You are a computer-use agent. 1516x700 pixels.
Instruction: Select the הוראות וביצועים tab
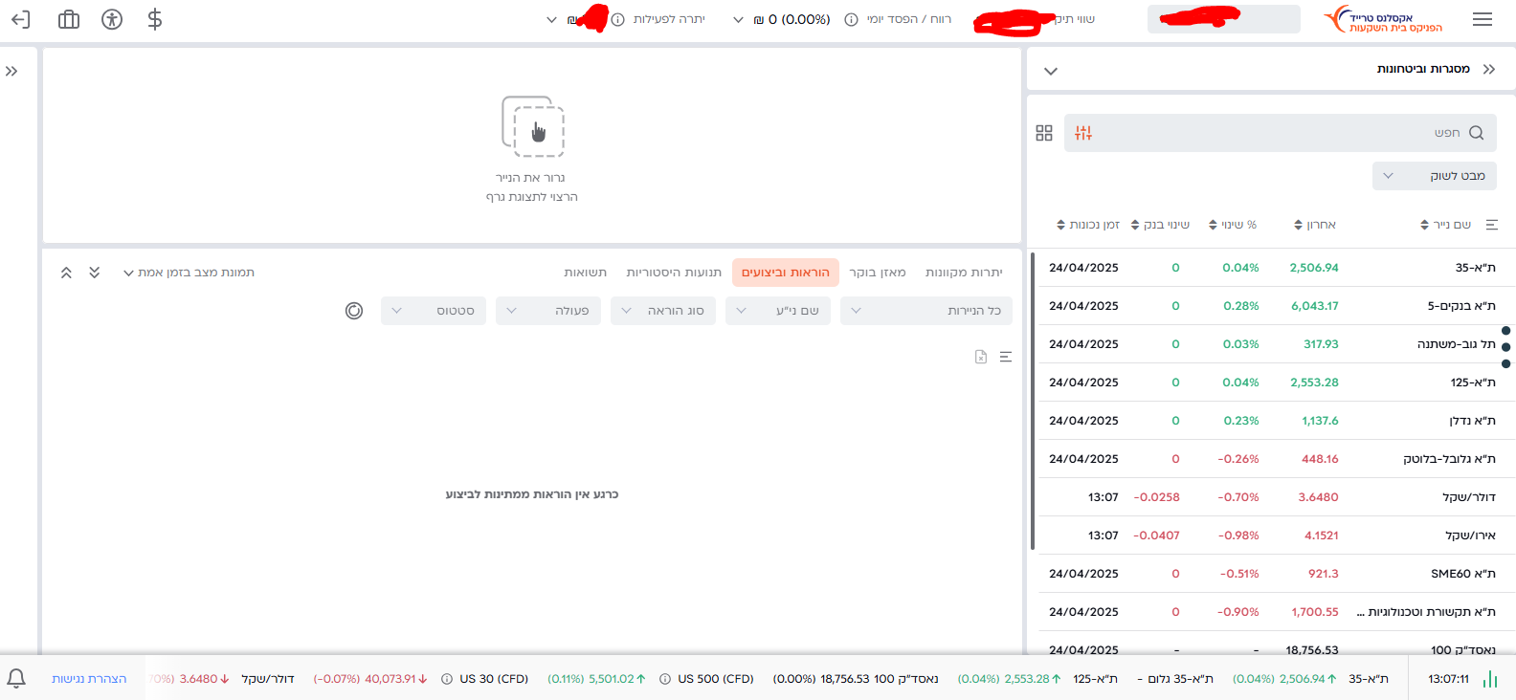(x=786, y=273)
